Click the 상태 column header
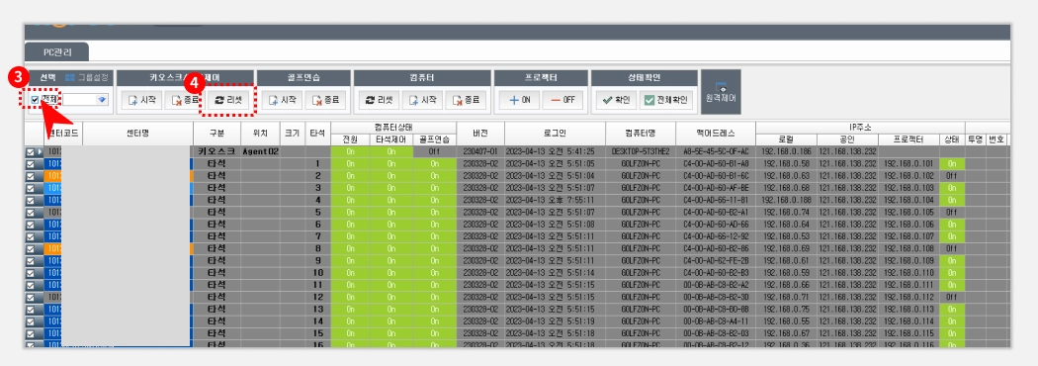Screen dimensions: 1038x366 click(951, 139)
